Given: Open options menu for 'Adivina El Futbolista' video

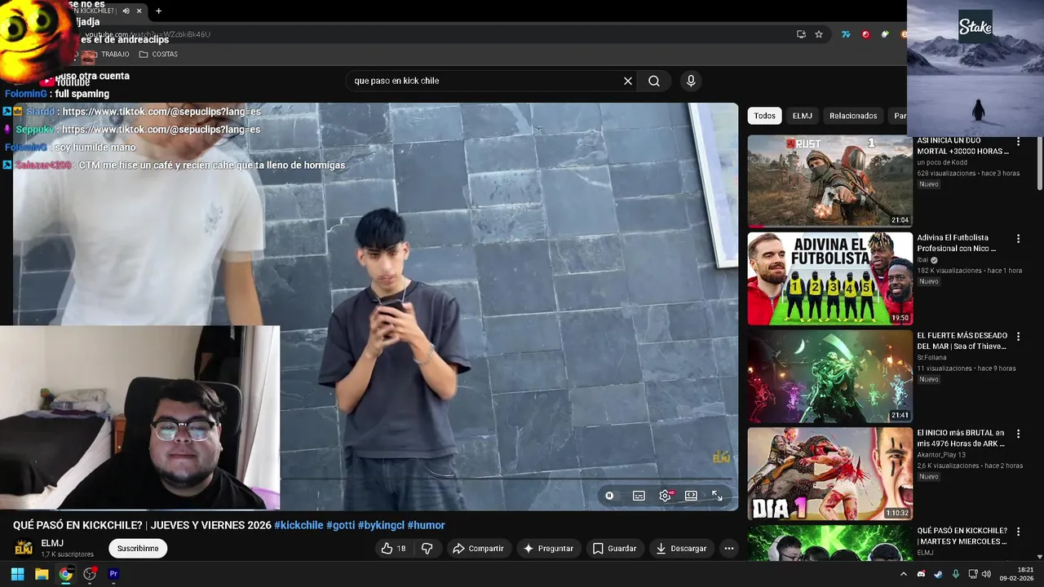Looking at the screenshot, I should tap(1018, 239).
